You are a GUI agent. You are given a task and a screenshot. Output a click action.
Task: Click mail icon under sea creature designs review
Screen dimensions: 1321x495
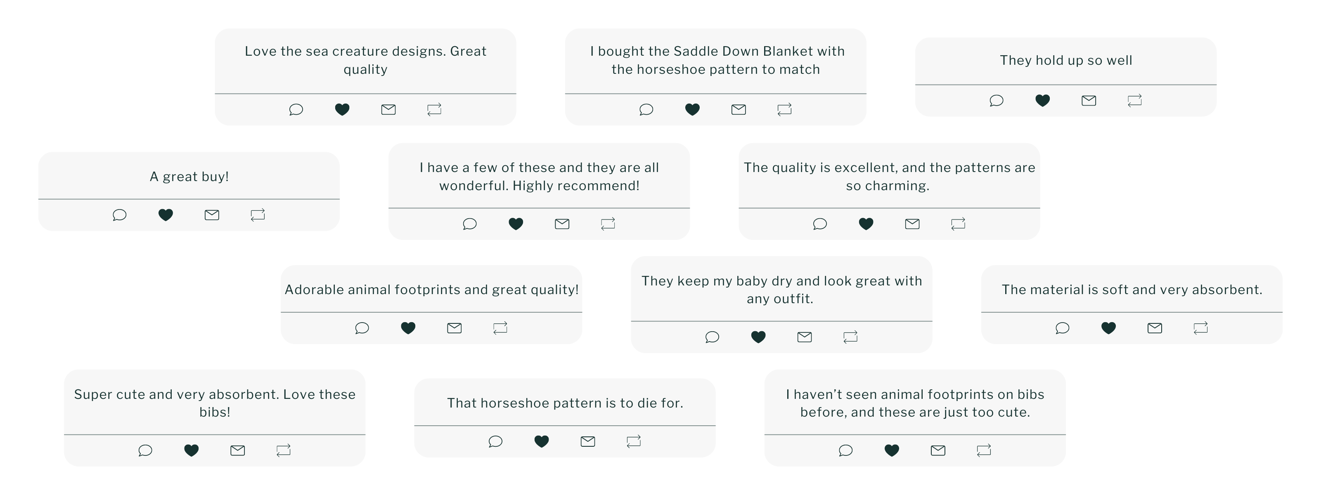(x=388, y=109)
